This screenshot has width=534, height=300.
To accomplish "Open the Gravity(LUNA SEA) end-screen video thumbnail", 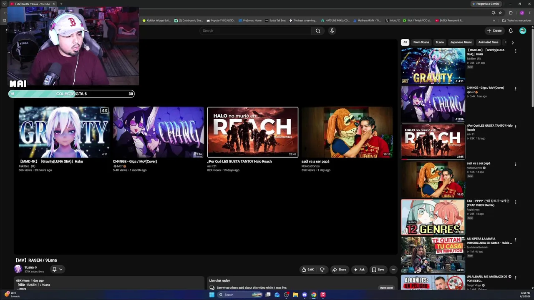I will coord(64,132).
